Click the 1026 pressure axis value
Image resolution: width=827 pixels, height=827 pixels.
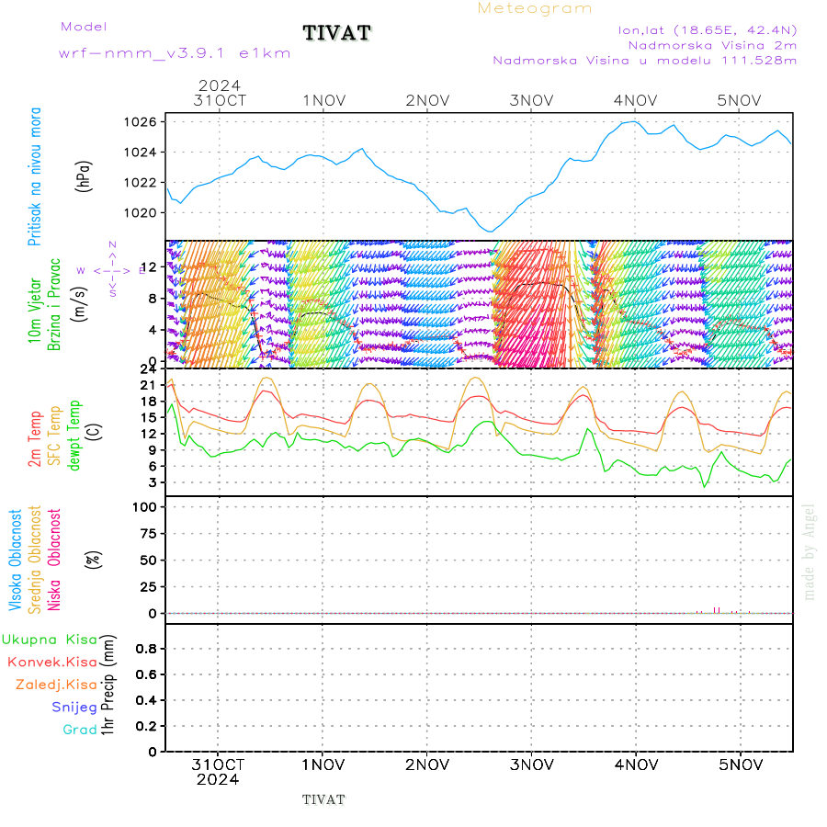(141, 122)
